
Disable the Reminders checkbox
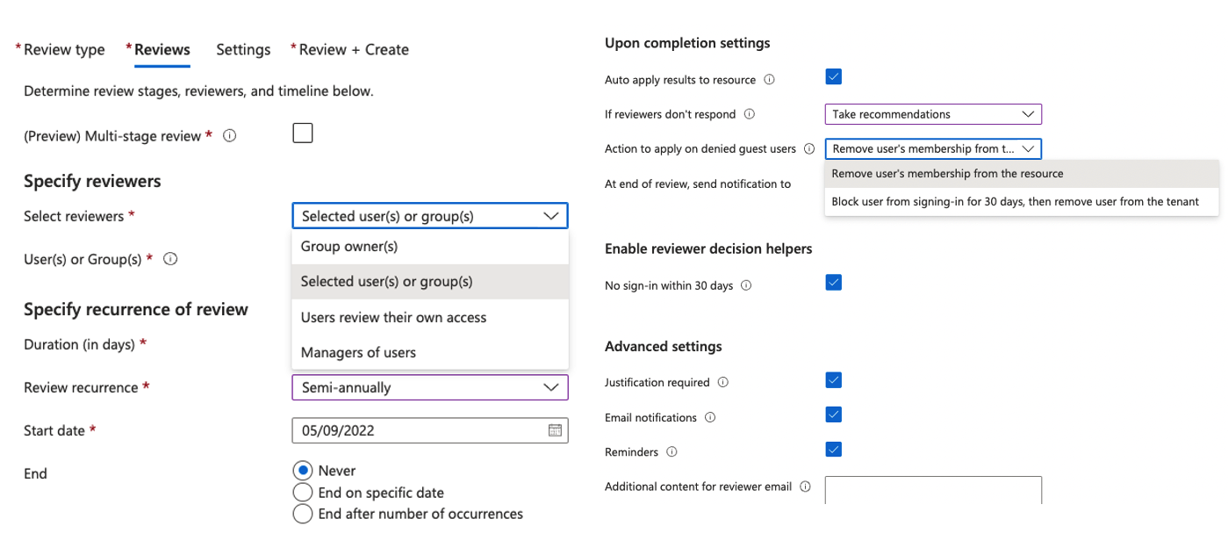click(834, 449)
